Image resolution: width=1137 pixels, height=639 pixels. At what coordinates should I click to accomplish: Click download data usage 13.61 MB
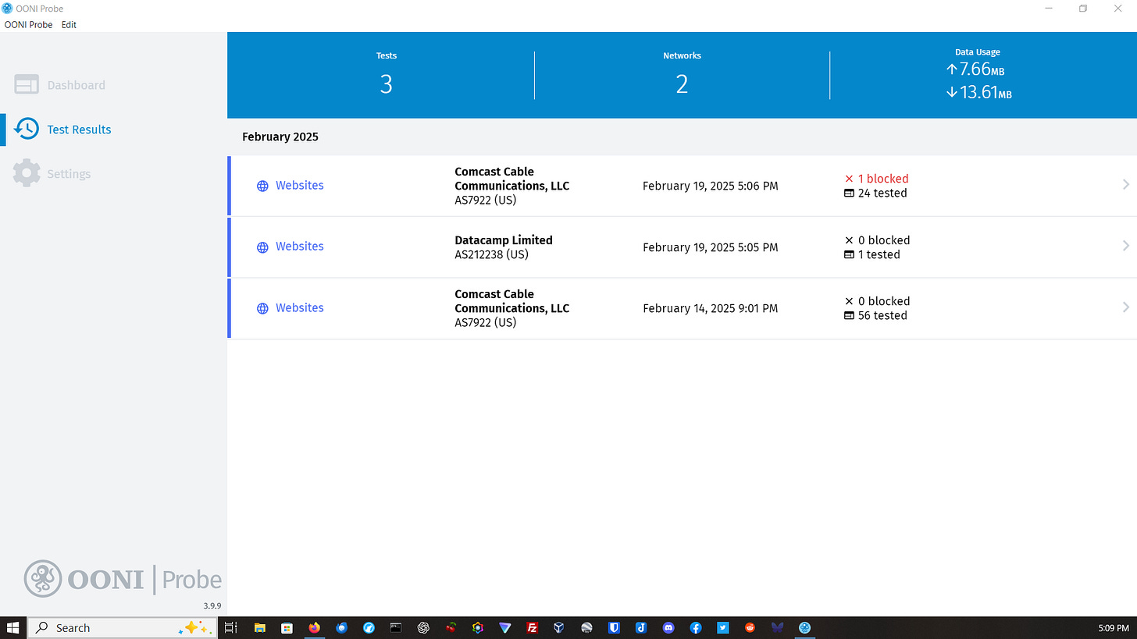pyautogui.click(x=978, y=92)
